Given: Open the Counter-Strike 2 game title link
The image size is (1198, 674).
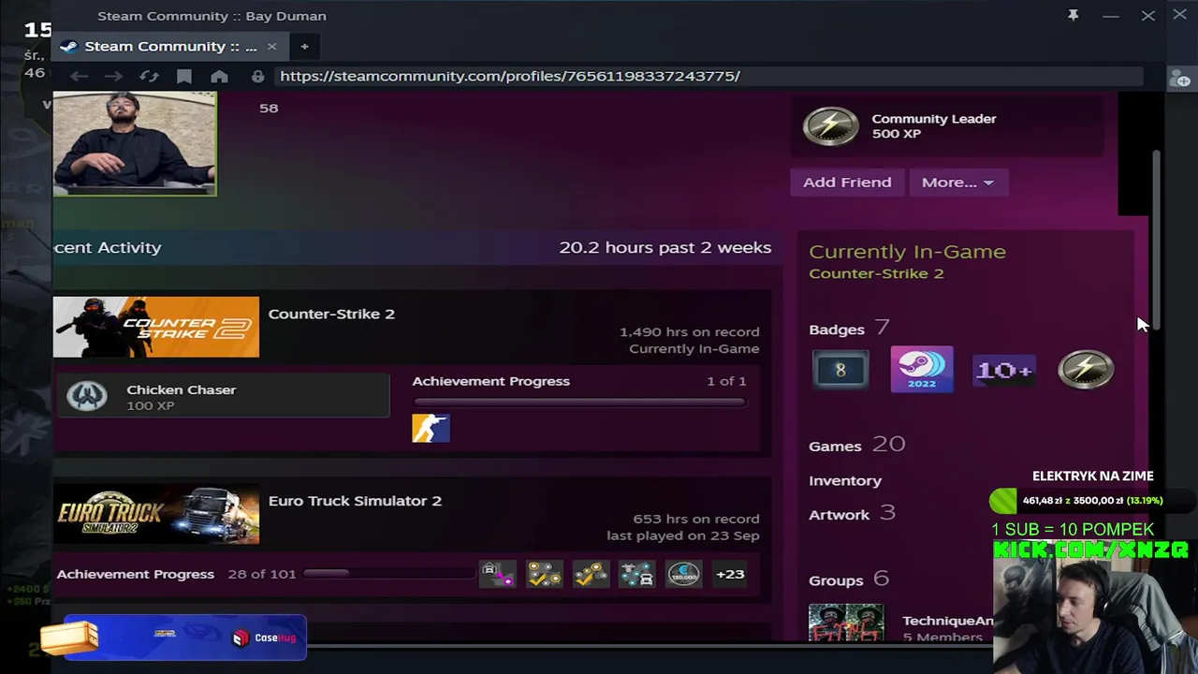Looking at the screenshot, I should (331, 314).
